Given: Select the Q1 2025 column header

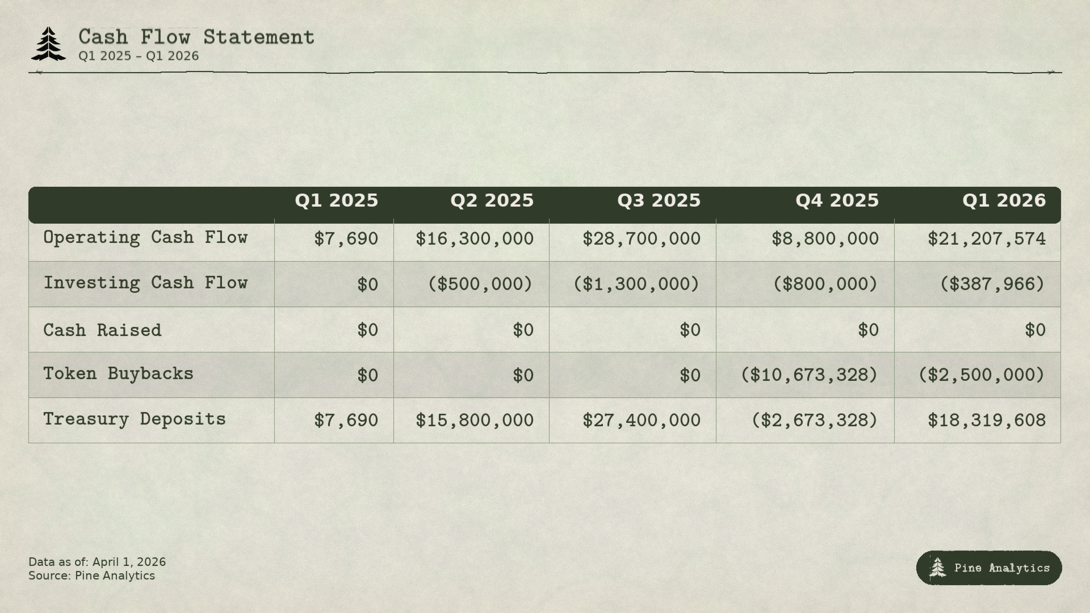Looking at the screenshot, I should [336, 201].
